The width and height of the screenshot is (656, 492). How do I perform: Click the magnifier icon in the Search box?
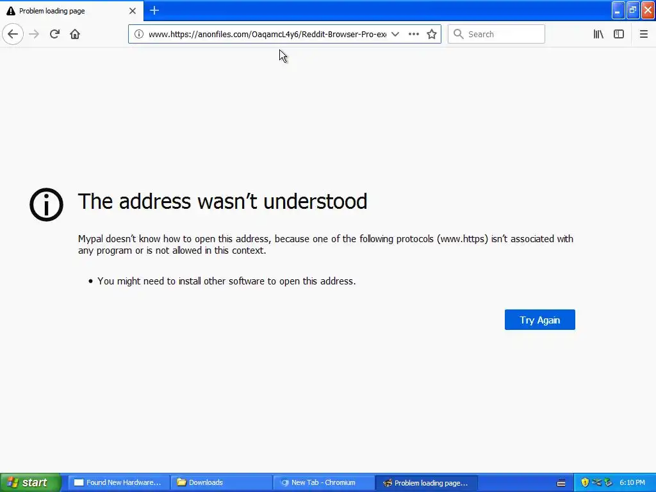[459, 34]
